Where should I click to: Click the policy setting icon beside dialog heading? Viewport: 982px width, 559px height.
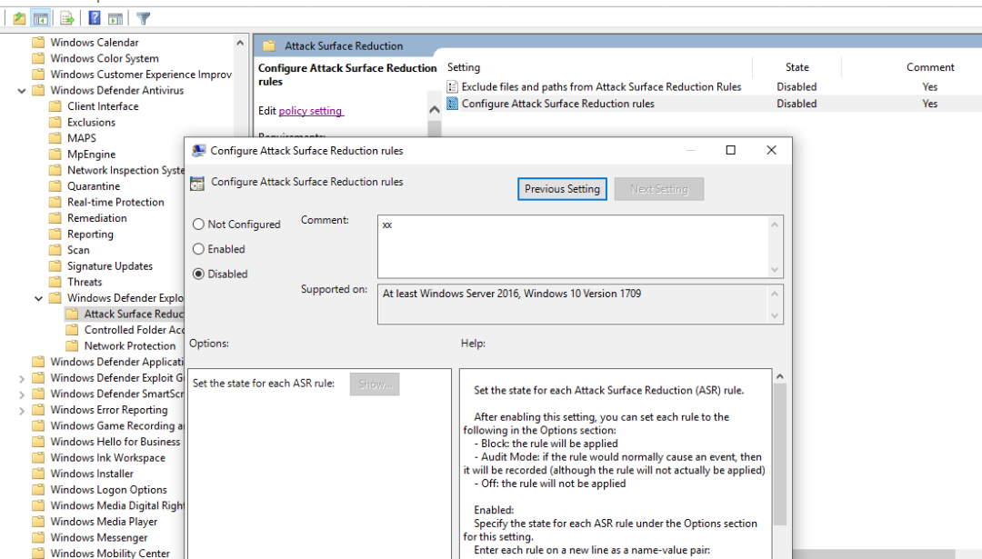[197, 183]
